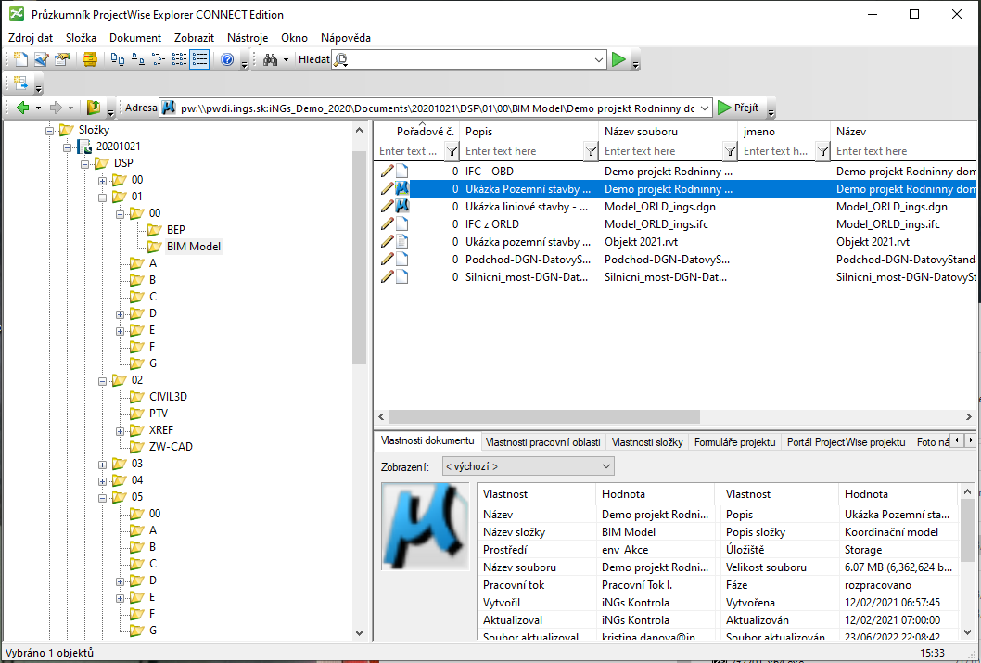The width and height of the screenshot is (981, 663).
Task: Select the Export document toolbar icon
Action: coord(63,58)
